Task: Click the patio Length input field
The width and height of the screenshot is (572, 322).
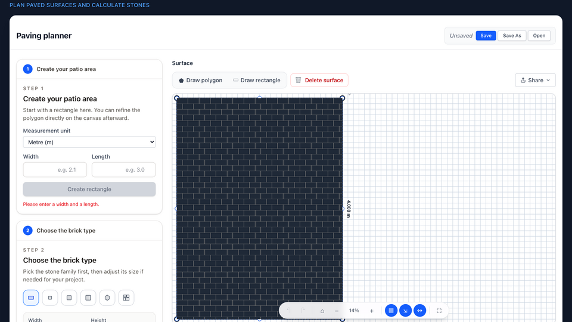Action: click(x=124, y=170)
